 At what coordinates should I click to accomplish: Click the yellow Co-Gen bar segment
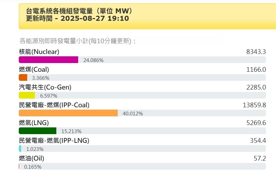point(27,95)
